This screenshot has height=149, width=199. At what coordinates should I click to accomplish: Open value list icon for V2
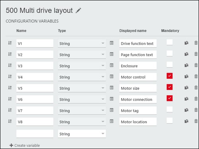click(x=111, y=54)
